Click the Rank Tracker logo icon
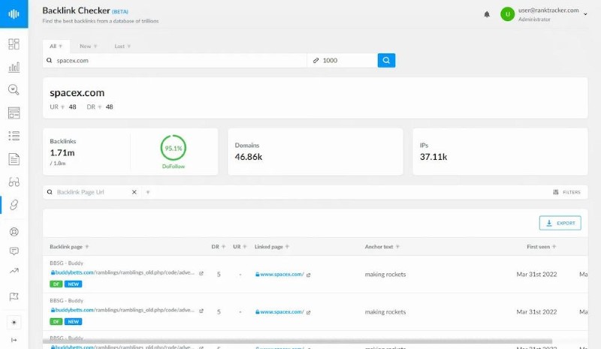 pyautogui.click(x=14, y=14)
